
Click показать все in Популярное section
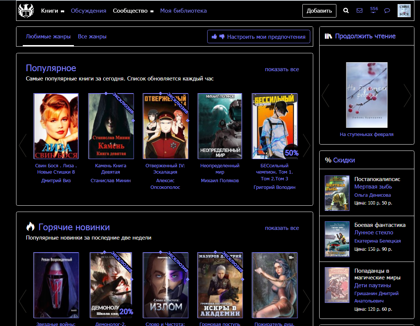282,69
